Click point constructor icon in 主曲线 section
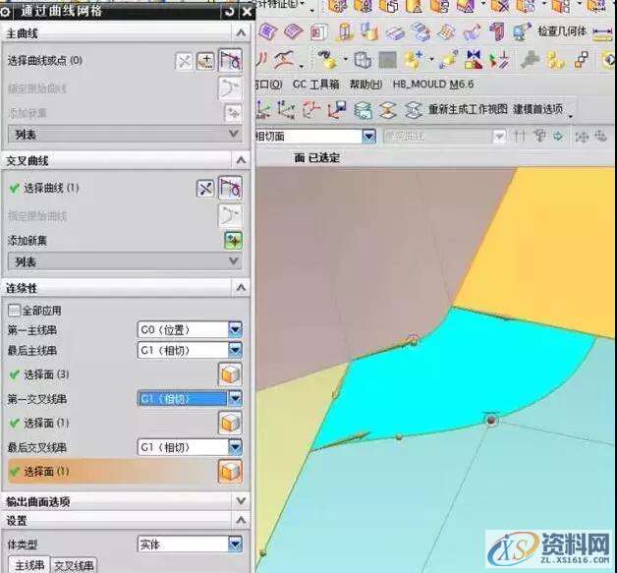This screenshot has width=617, height=573. tap(205, 61)
